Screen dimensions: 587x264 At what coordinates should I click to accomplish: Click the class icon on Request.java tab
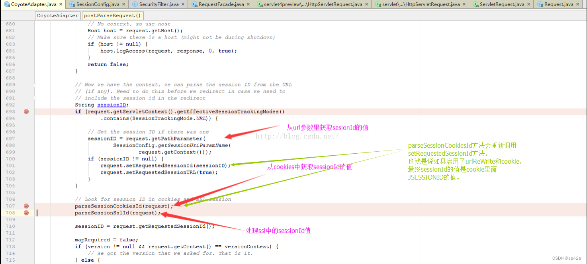point(540,4)
